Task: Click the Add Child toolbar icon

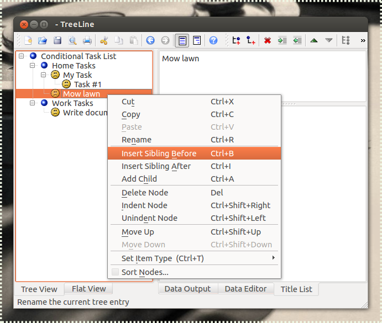Action: (250, 40)
